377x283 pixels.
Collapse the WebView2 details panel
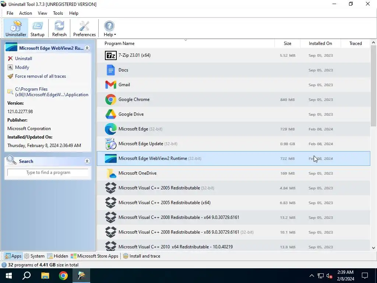click(87, 48)
